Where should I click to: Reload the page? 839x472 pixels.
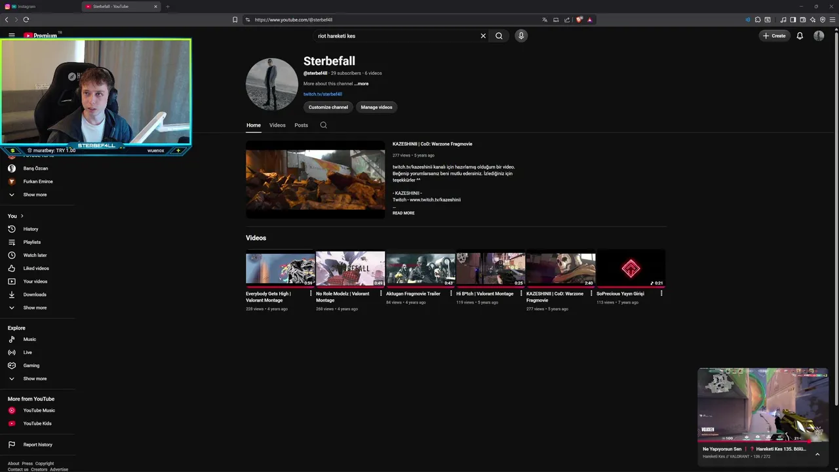[x=26, y=20]
